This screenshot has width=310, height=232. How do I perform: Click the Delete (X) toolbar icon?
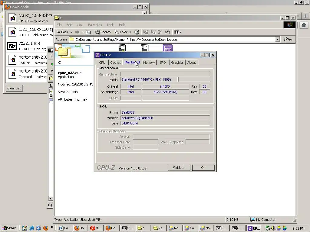click(160, 32)
